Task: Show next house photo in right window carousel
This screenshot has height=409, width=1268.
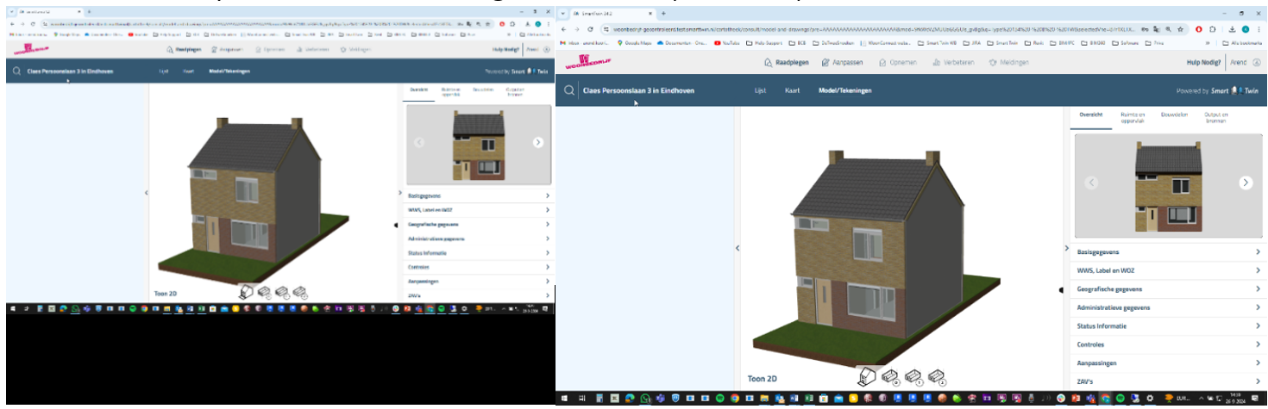Action: coord(1246,183)
